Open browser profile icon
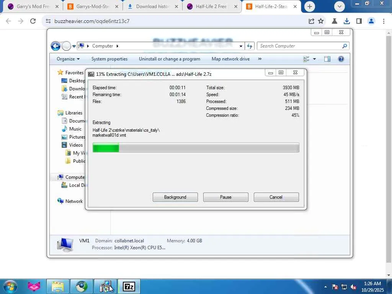 point(371,21)
